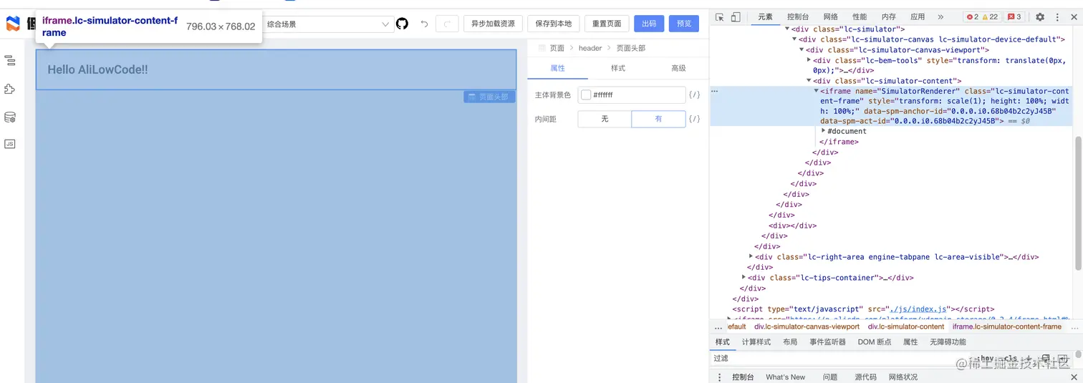Collapse the lc-simulator div node
This screenshot has width=1083, height=383.
click(x=786, y=29)
